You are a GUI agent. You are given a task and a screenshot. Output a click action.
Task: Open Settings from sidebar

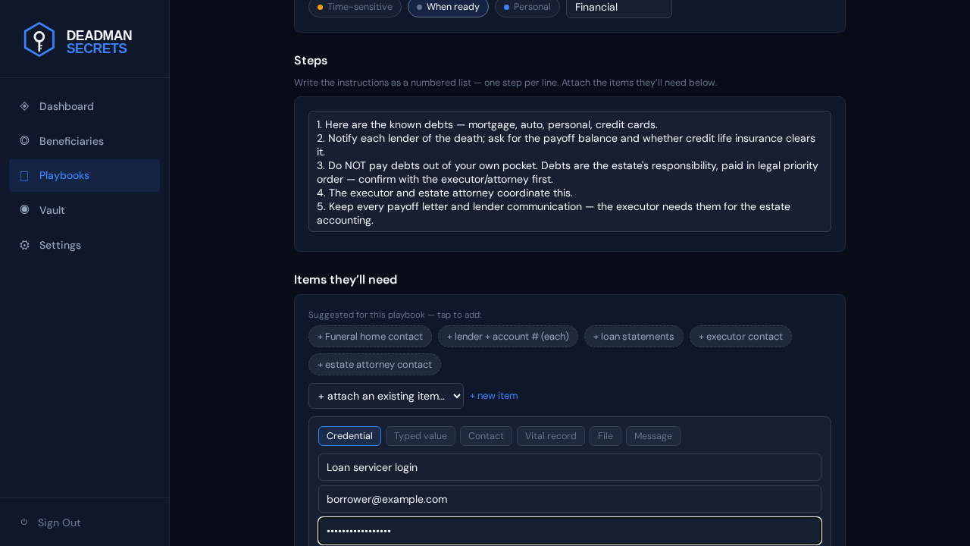coord(84,245)
